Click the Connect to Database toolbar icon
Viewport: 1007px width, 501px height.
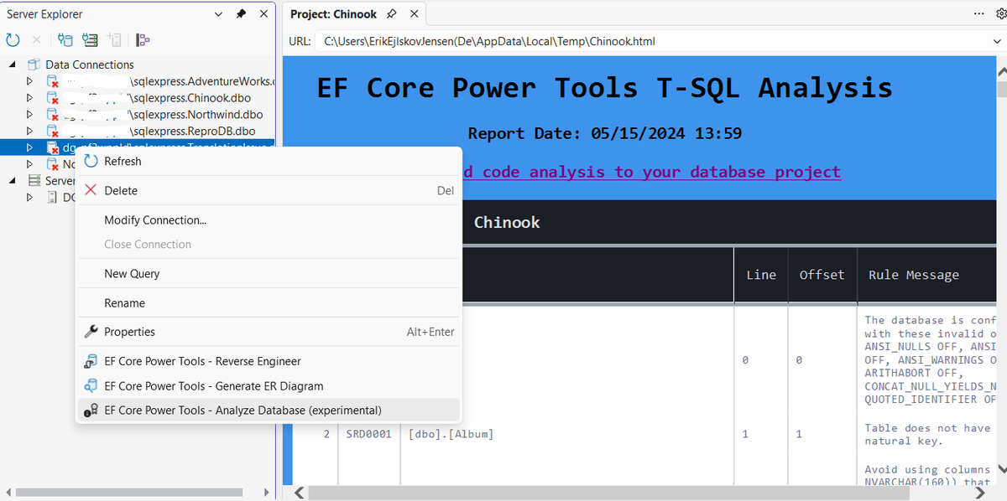pos(65,39)
